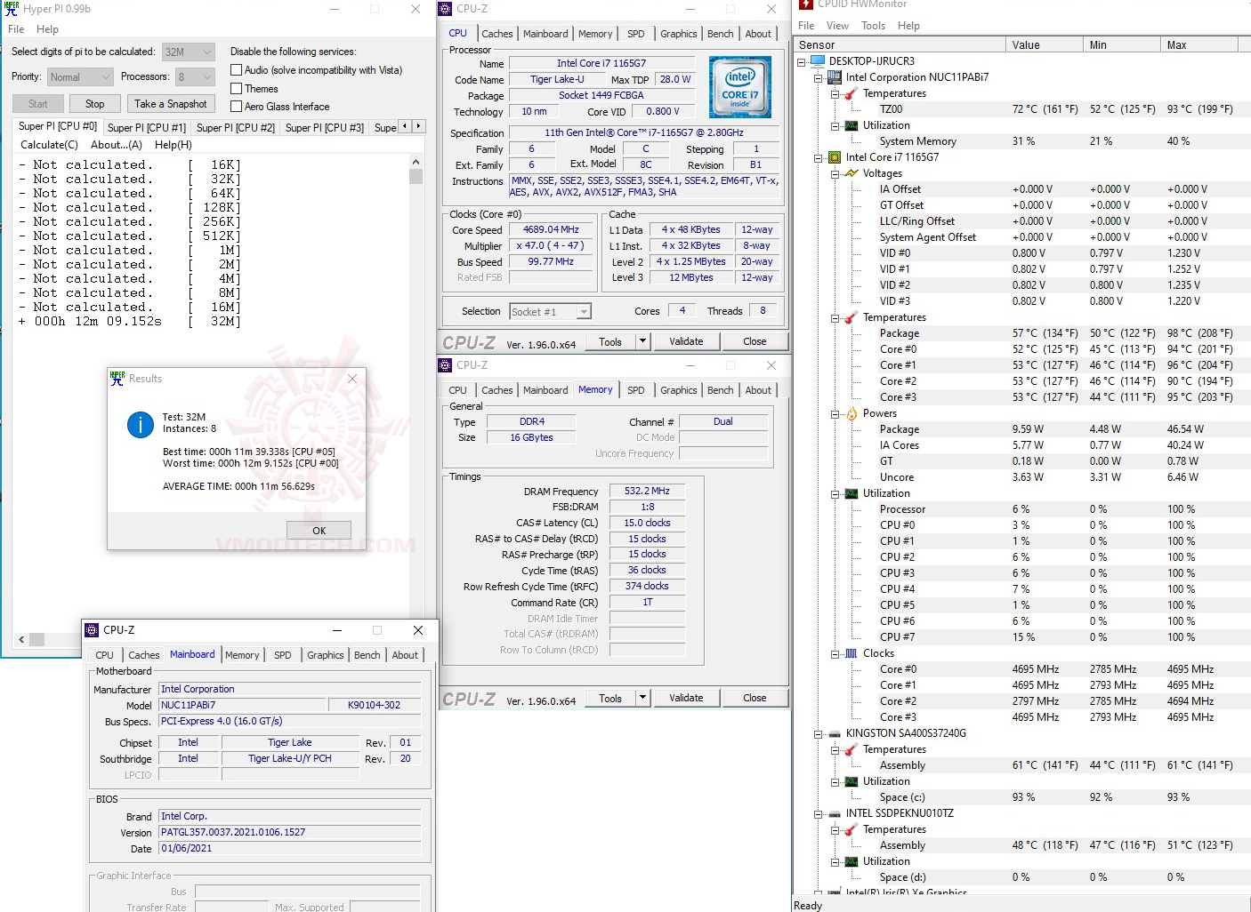Image resolution: width=1251 pixels, height=912 pixels.
Task: Click the Powers flame icon in HWMonitor
Action: (851, 413)
